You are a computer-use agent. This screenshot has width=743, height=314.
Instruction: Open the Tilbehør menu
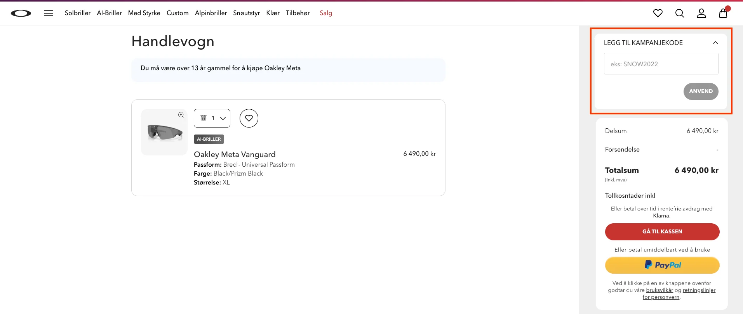(298, 13)
